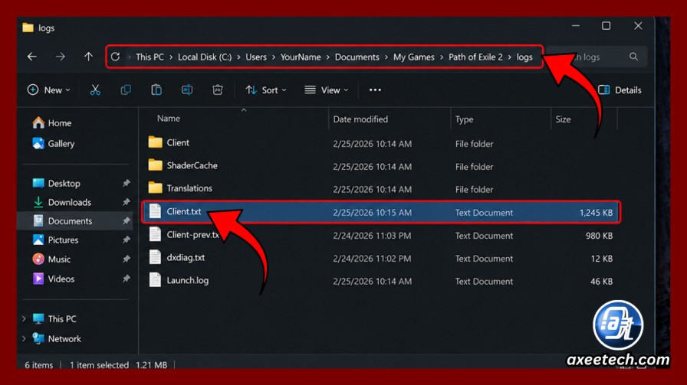Click the ShaderCache folder icon
The image size is (687, 385).
coord(155,165)
